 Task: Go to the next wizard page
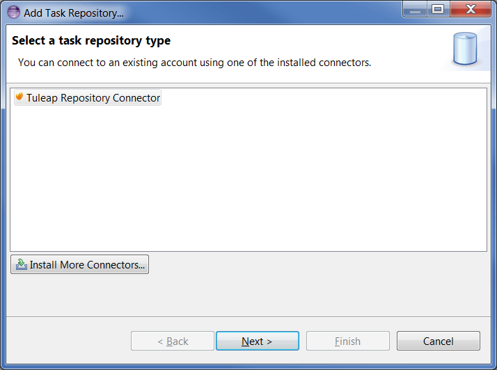[x=257, y=341]
